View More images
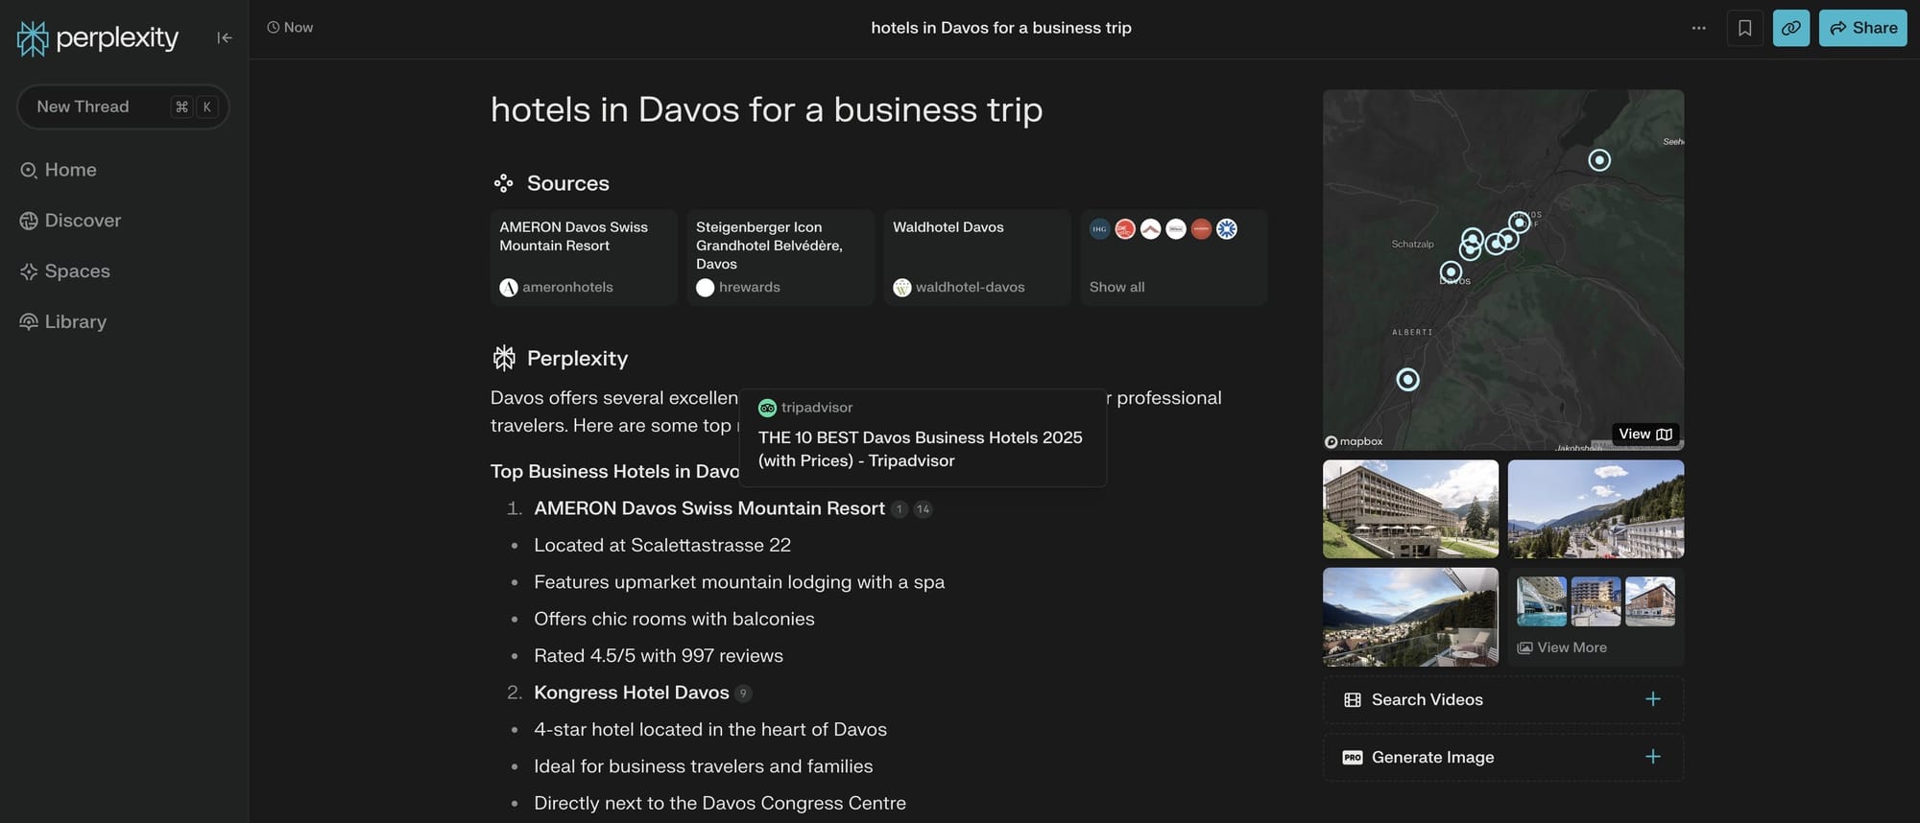Image resolution: width=1920 pixels, height=823 pixels. point(1596,617)
